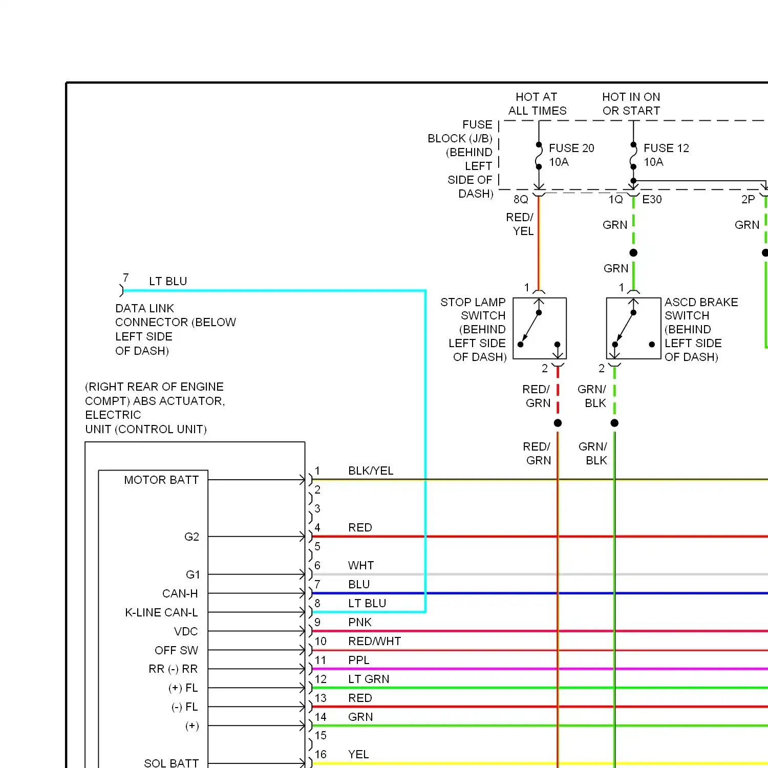768x768 pixels.
Task: Select the FUSE 20 10A label
Action: (x=571, y=155)
